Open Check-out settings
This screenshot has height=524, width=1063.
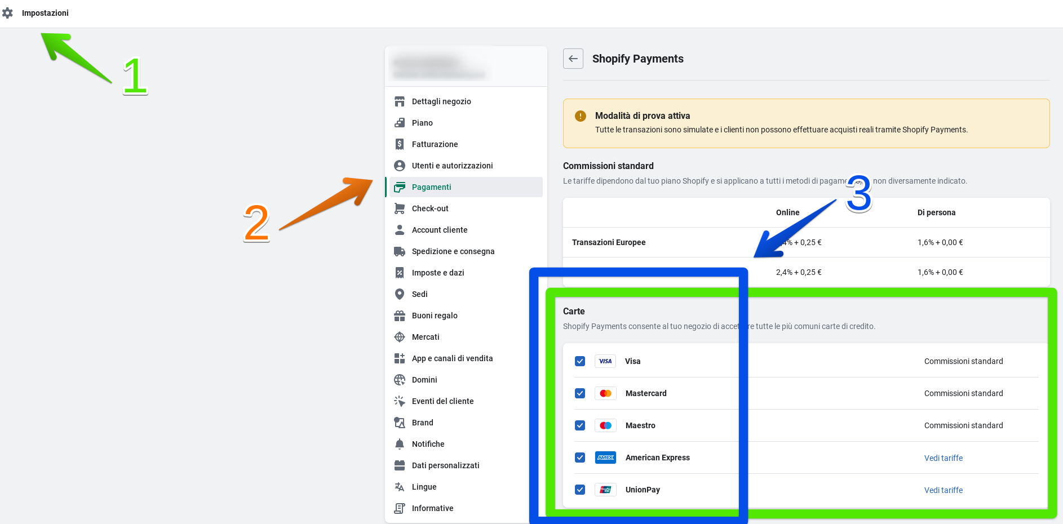coord(466,208)
